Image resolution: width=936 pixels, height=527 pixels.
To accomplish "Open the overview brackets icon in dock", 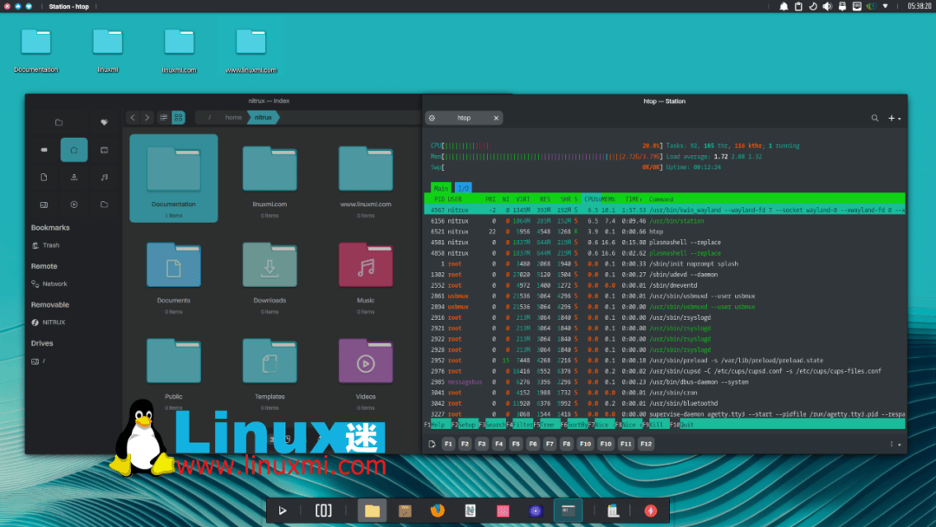I will click(323, 511).
